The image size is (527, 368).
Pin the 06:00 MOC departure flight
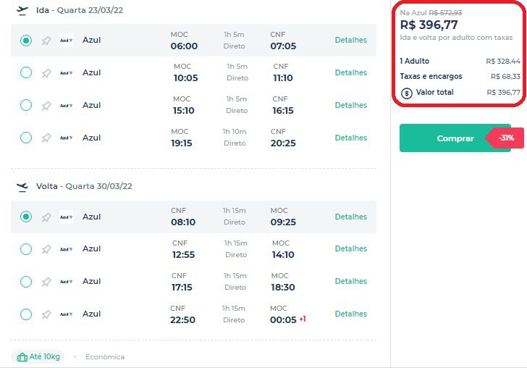(x=46, y=41)
